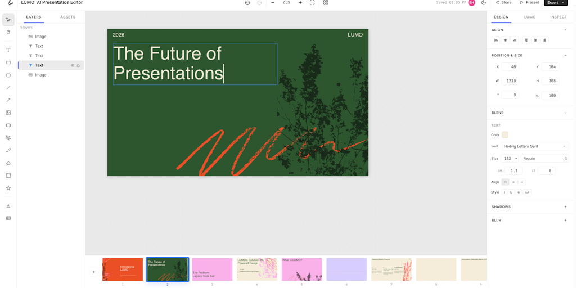576x288 pixels.
Task: Switch to the LUMO tab
Action: [530, 17]
